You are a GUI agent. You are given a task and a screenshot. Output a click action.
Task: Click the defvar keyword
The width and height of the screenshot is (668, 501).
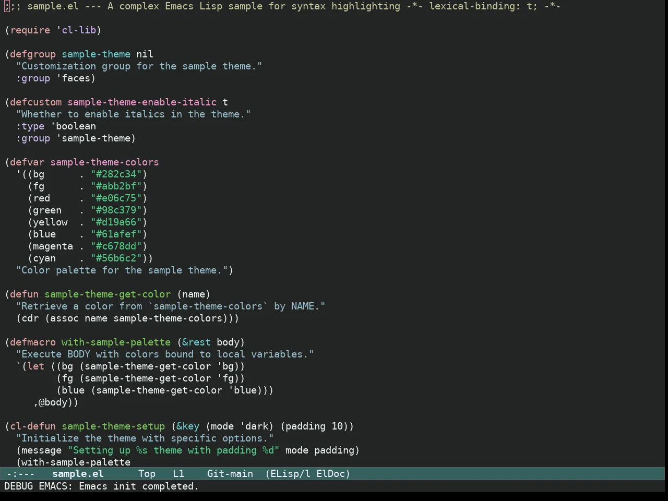27,162
